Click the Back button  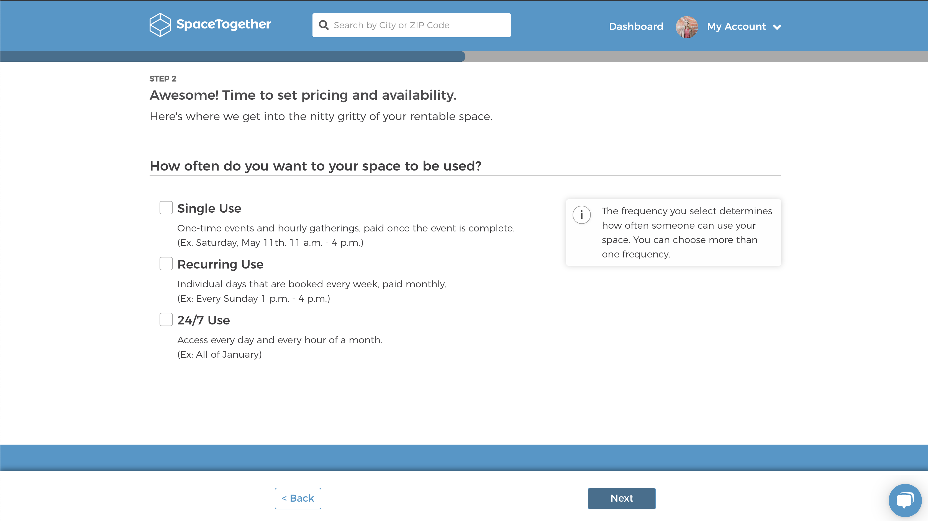[298, 498]
